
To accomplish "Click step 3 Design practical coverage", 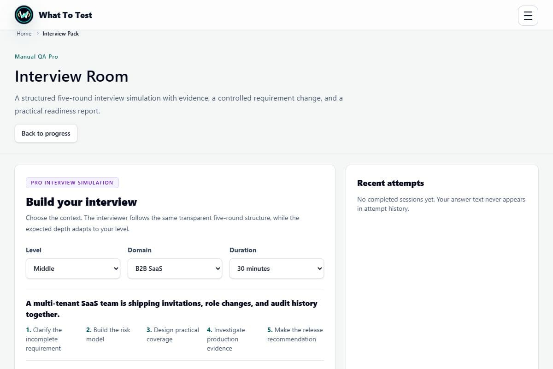I will click(173, 334).
